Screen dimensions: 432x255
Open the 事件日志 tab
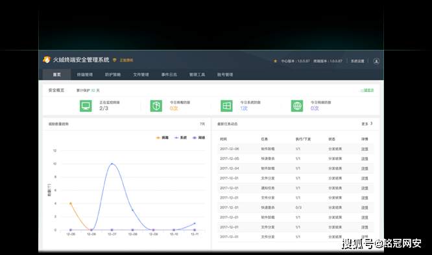[169, 74]
